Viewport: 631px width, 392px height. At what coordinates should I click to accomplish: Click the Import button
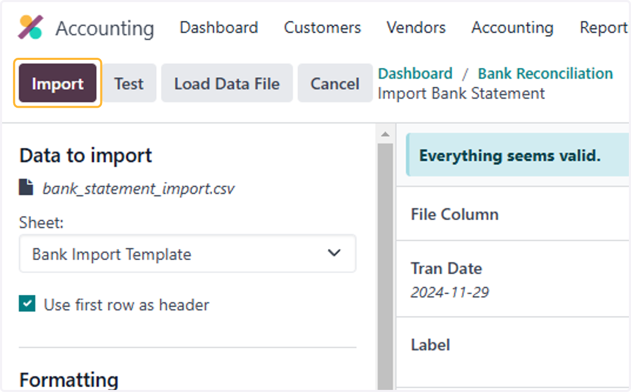tap(58, 84)
